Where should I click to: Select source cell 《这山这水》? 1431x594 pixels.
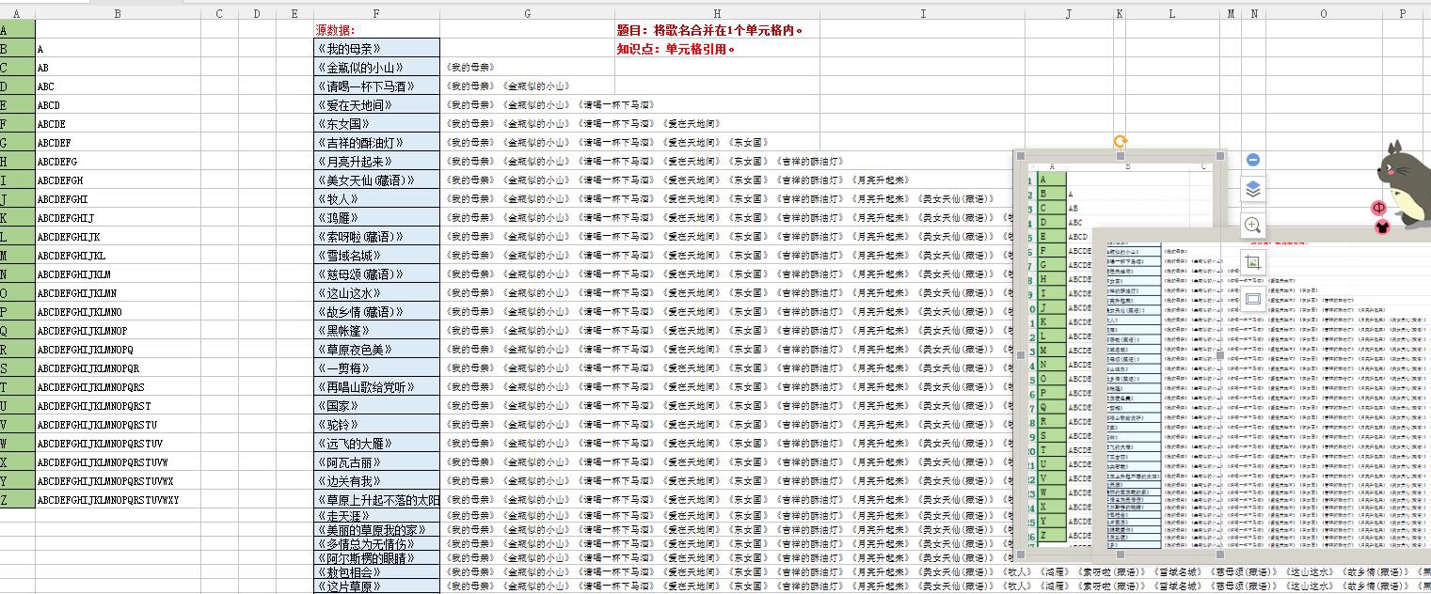pyautogui.click(x=376, y=293)
